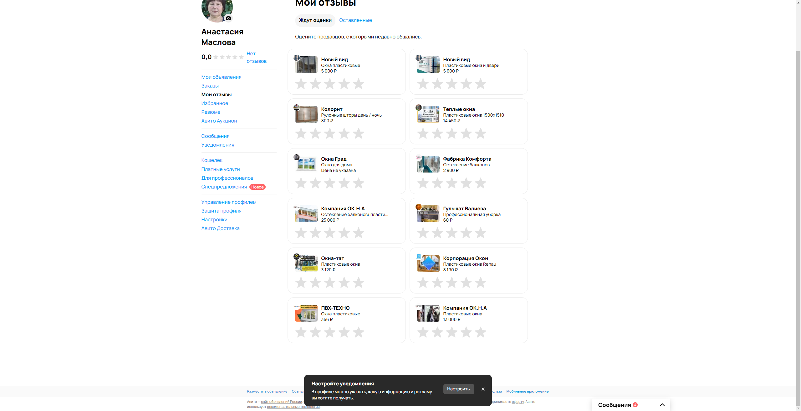This screenshot has height=411, width=801.
Task: Rate Гульшат Валиева with two stars
Action: tap(437, 233)
